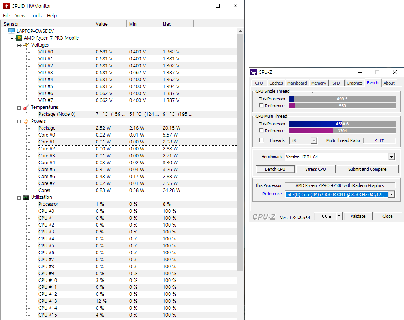Open the Reference processor dropdown
Image resolution: width=404 pixels, height=320 pixels.
[x=391, y=195]
